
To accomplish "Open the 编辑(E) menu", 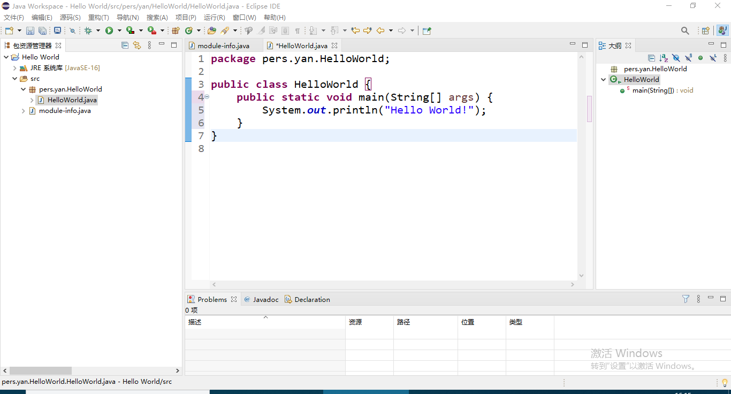I will (x=42, y=18).
